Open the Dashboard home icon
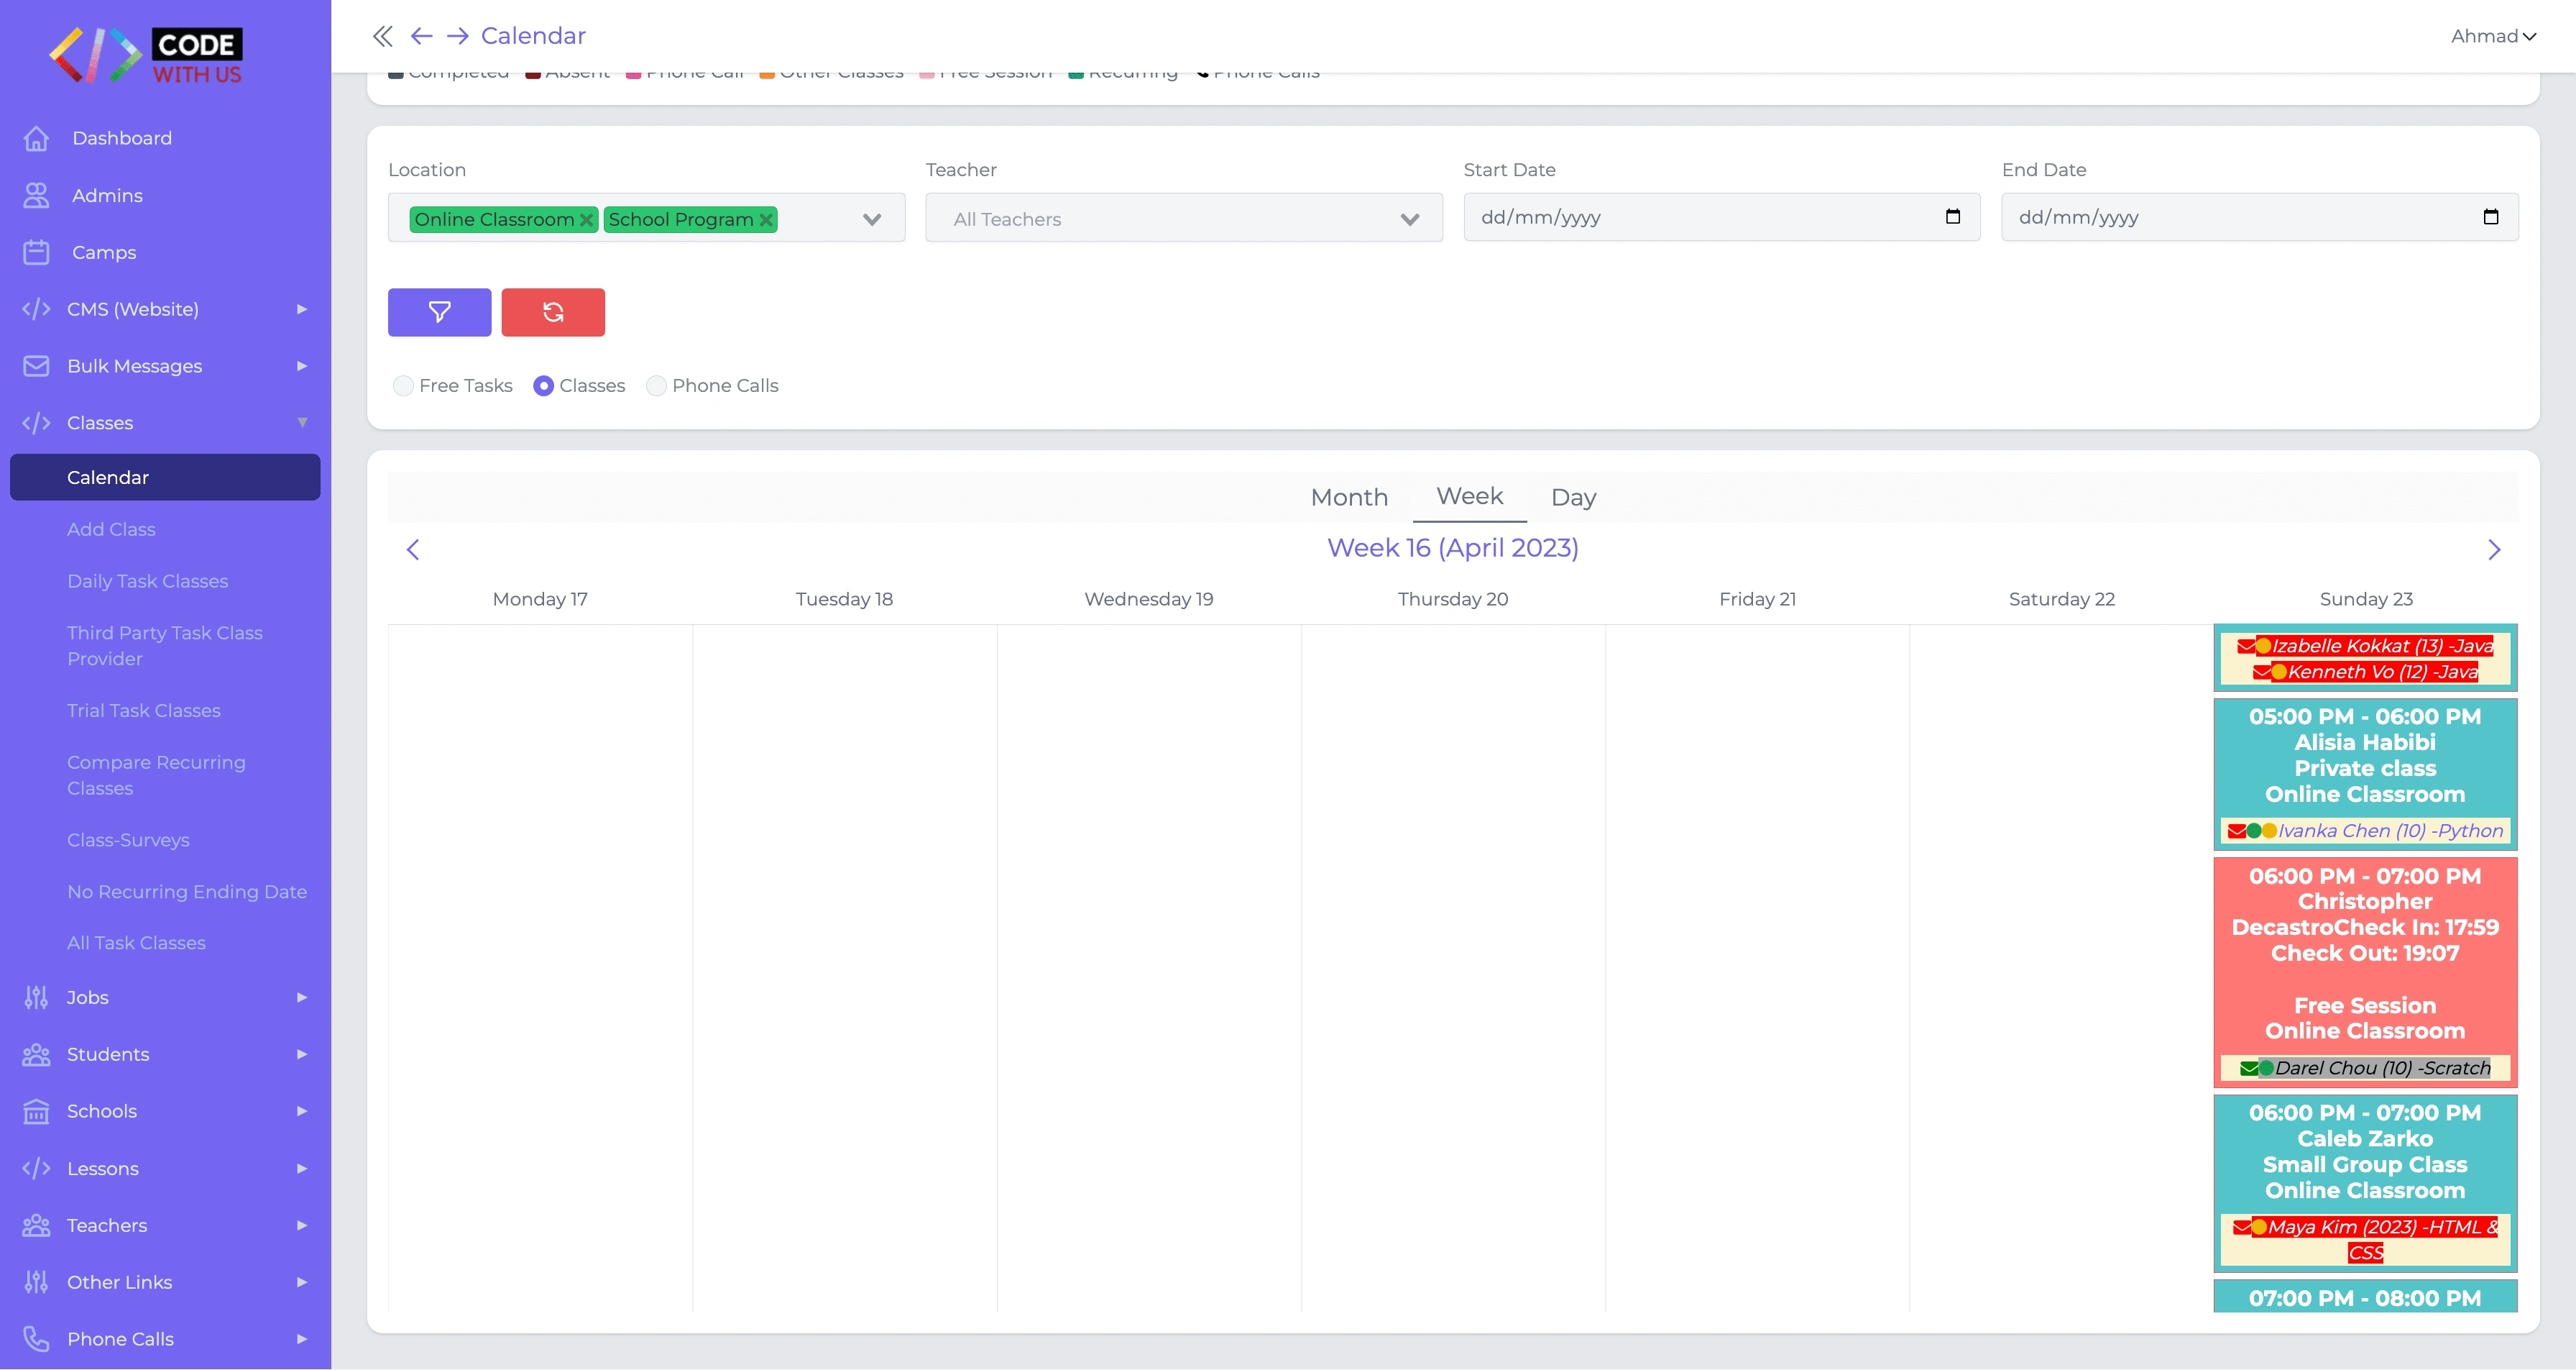The height and width of the screenshot is (1370, 2576). (36, 138)
